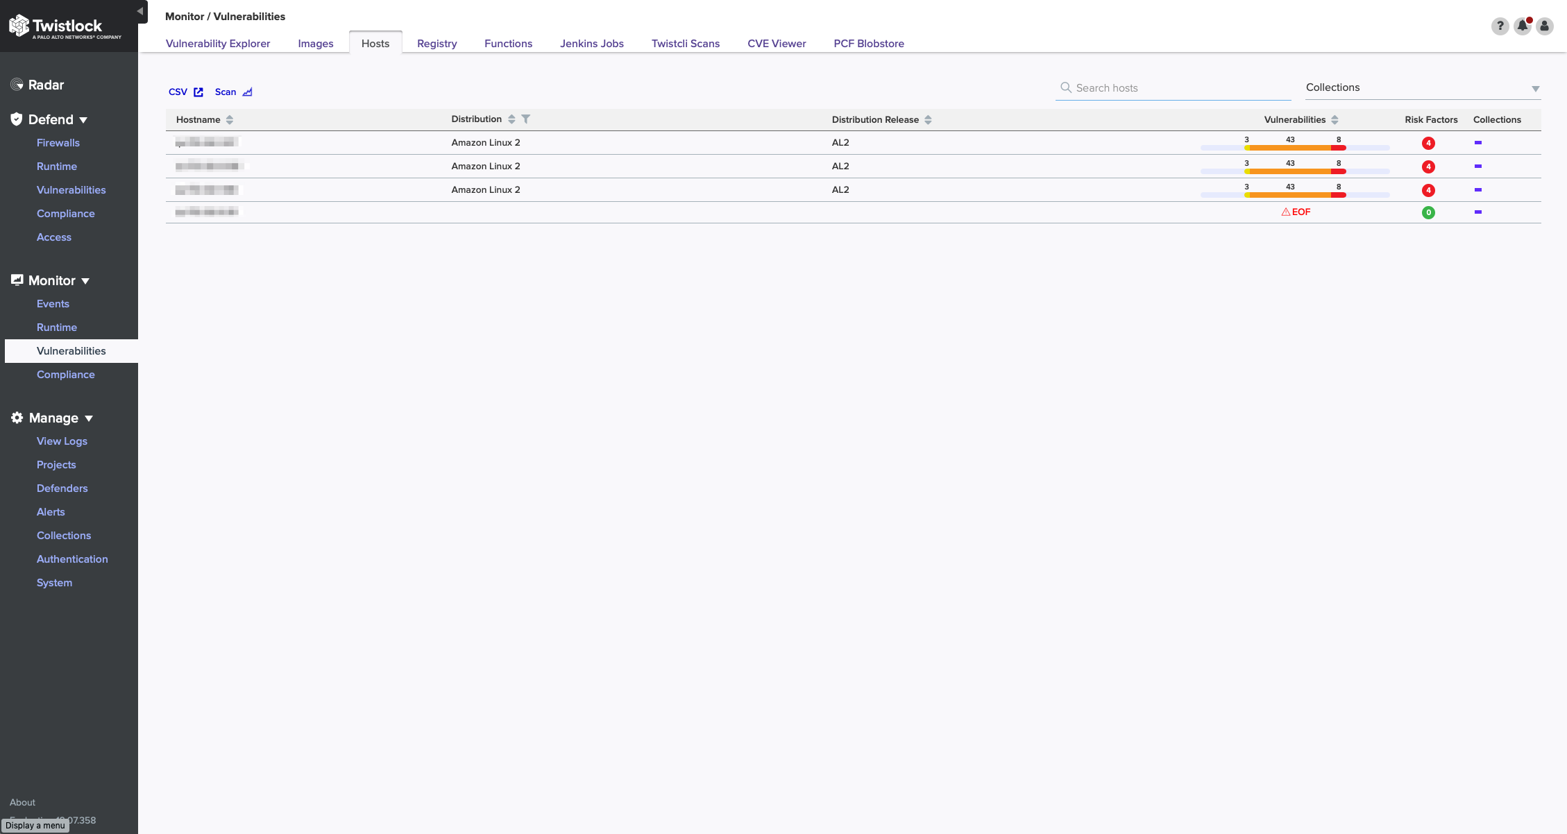1567x834 pixels.
Task: Toggle sort on Distribution Release column
Action: [928, 120]
